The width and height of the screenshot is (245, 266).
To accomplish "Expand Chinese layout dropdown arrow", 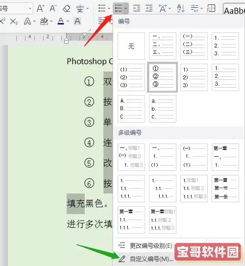I will tap(170, 8).
